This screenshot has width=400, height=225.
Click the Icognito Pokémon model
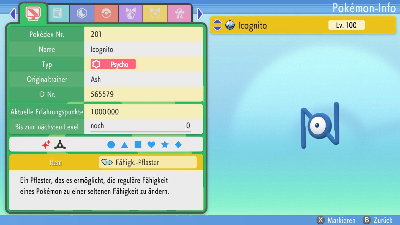tap(320, 126)
